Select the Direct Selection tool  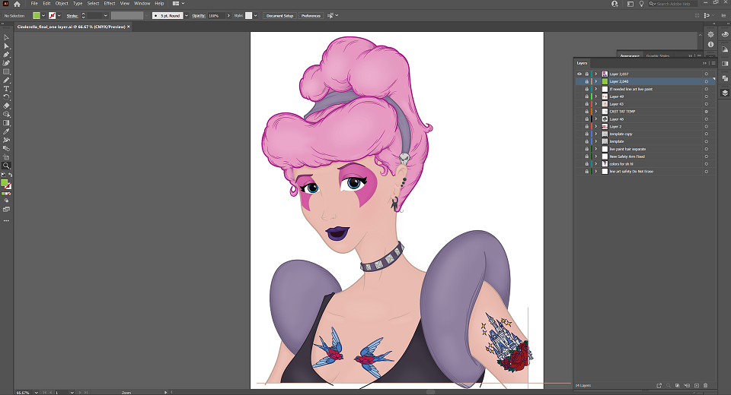tap(7, 46)
